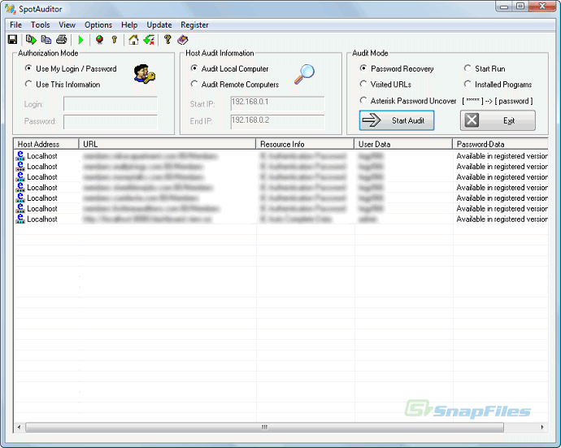Click the first Localhost row's IE icon
The image size is (561, 448).
coord(20,155)
